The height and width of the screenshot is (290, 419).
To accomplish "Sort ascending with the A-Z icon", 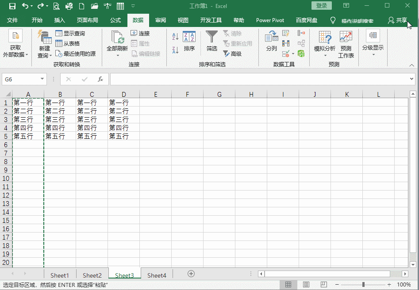I will click(175, 36).
